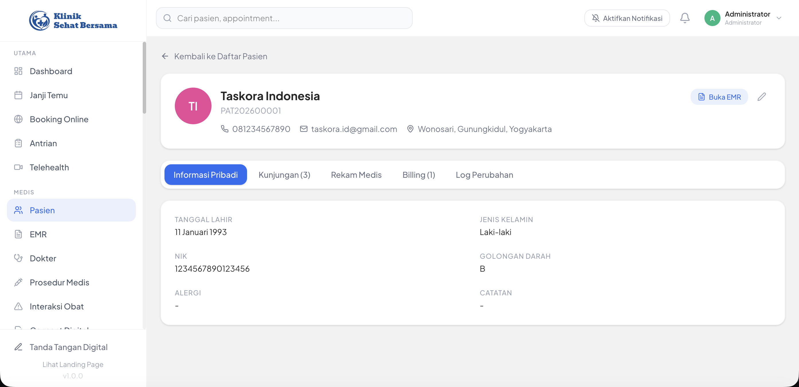Image resolution: width=799 pixels, height=387 pixels.
Task: Open the Janji Temu calendar section
Action: 48,95
